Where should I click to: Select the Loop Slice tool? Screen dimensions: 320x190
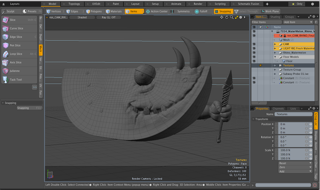click(x=19, y=54)
